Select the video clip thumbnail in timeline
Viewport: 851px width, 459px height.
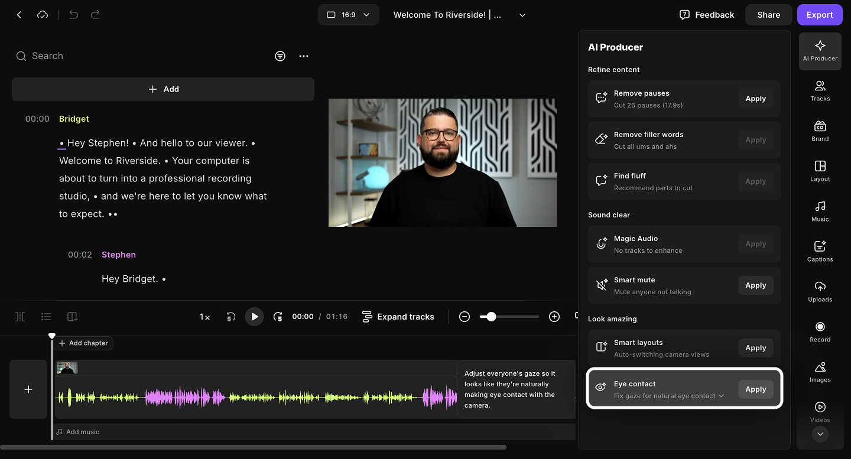click(x=67, y=367)
